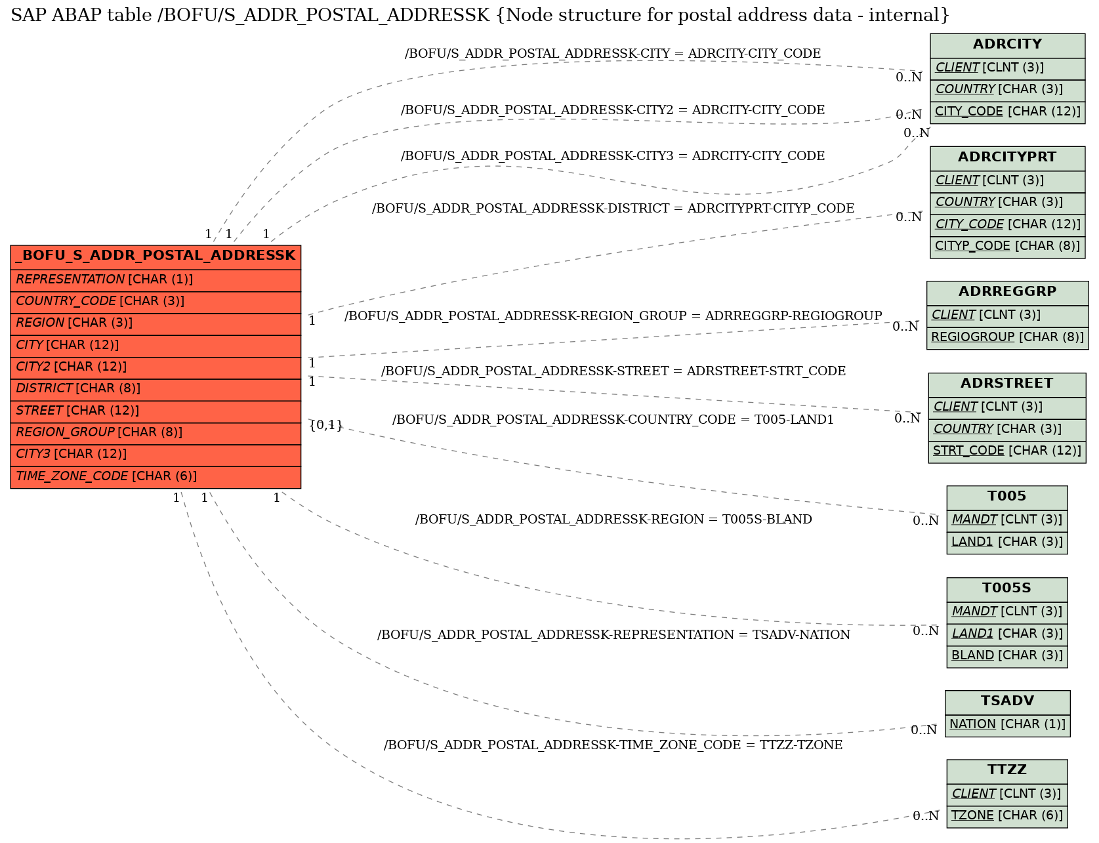This screenshot has width=1099, height=843.
Task: Click the REGION_GROUP = ADRREGGRP-REGIOGROUP label
Action: 613,316
